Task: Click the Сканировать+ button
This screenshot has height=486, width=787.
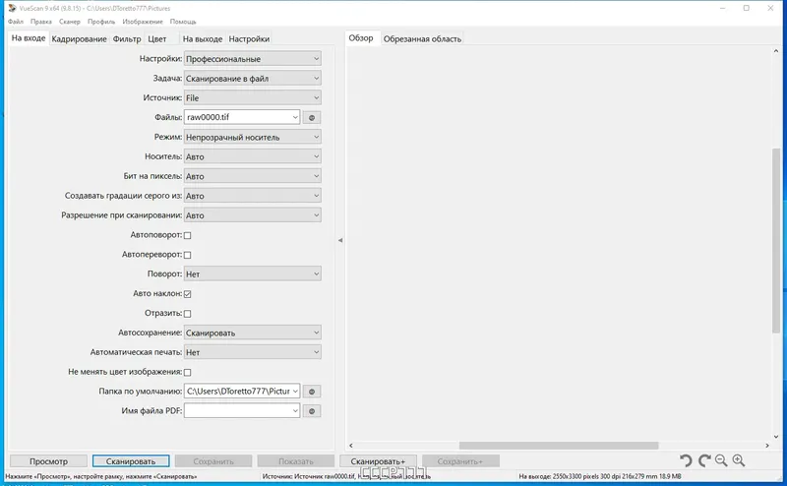Action: click(378, 460)
